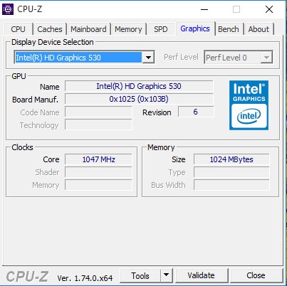Open the Bench tab

pyautogui.click(x=229, y=29)
